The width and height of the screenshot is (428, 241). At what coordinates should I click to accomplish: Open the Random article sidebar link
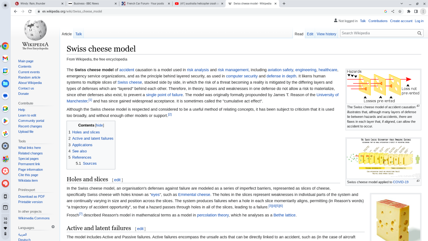pos(29,77)
